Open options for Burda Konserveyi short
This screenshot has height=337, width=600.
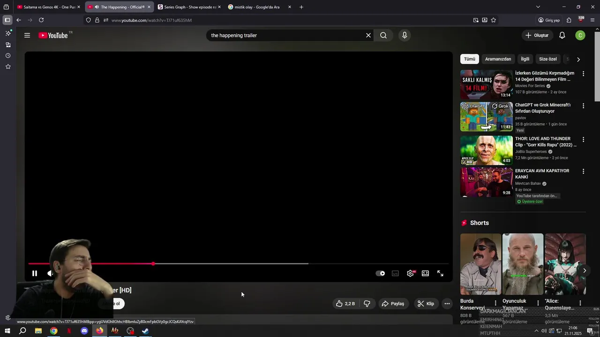click(495, 303)
